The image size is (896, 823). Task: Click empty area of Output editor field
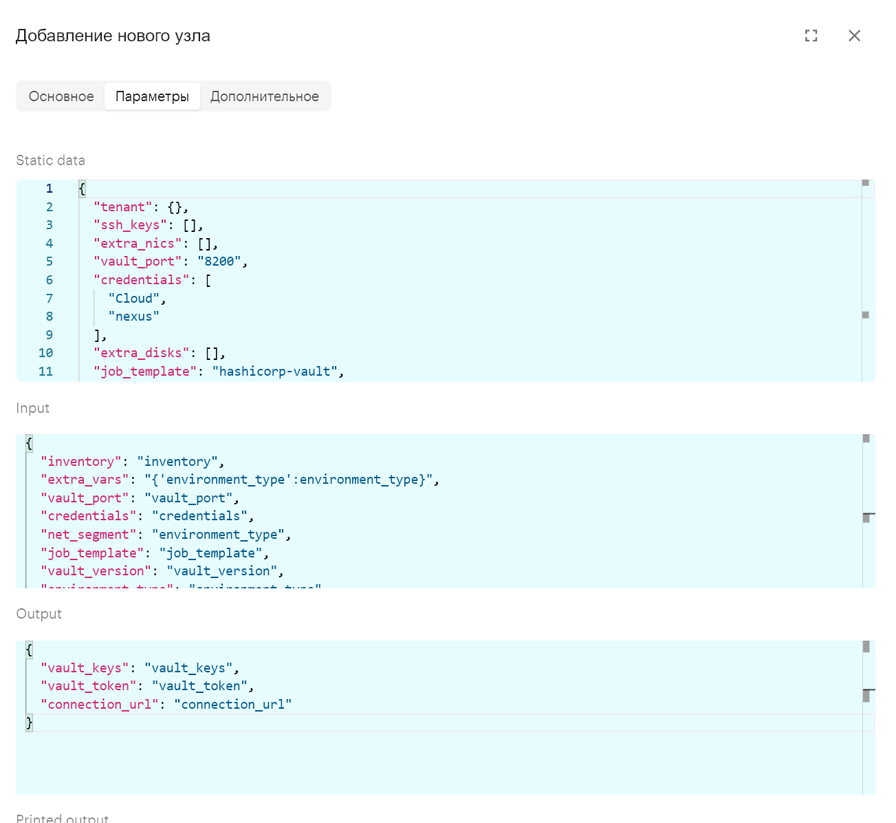point(440,764)
